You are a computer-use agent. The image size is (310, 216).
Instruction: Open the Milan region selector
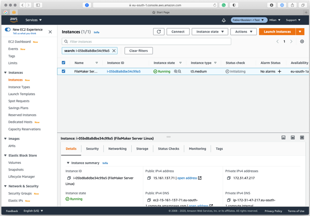275,20
